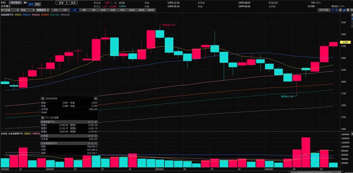This screenshot has width=353, height=173.
Task: Select the 10年 range tab
Action: [103, 10]
